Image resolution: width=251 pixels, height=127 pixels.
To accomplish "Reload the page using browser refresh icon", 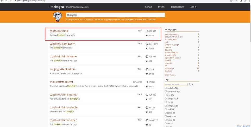I will pyautogui.click(x=10, y=1).
